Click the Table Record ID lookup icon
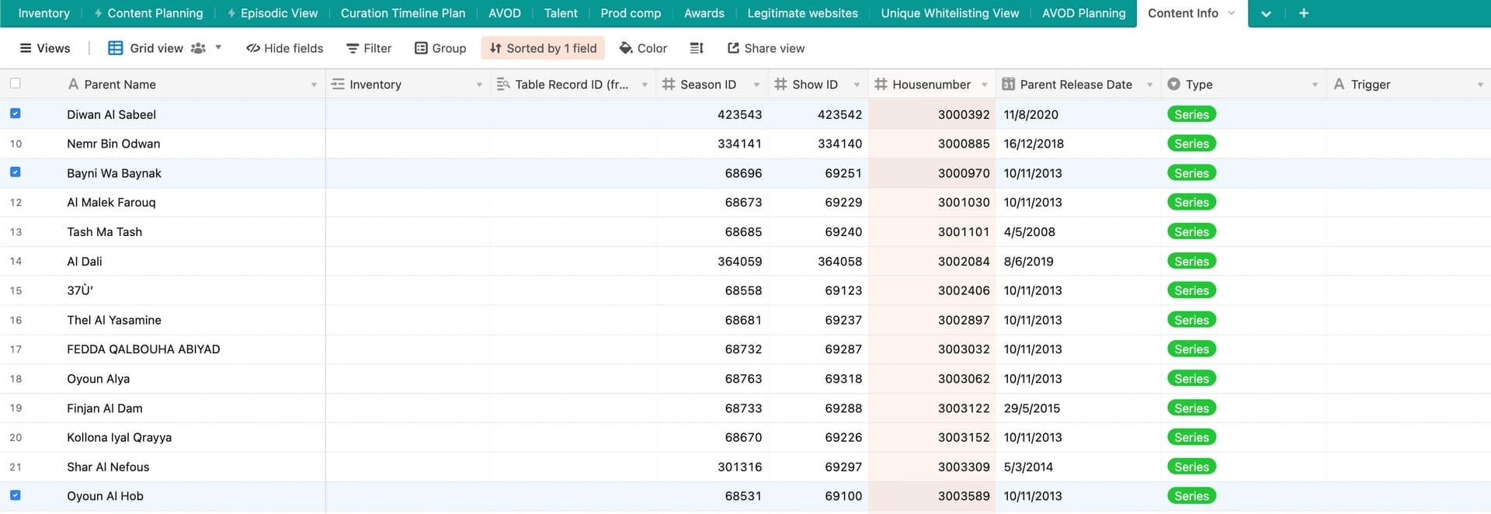Screen dimensions: 1491x514 pos(502,84)
